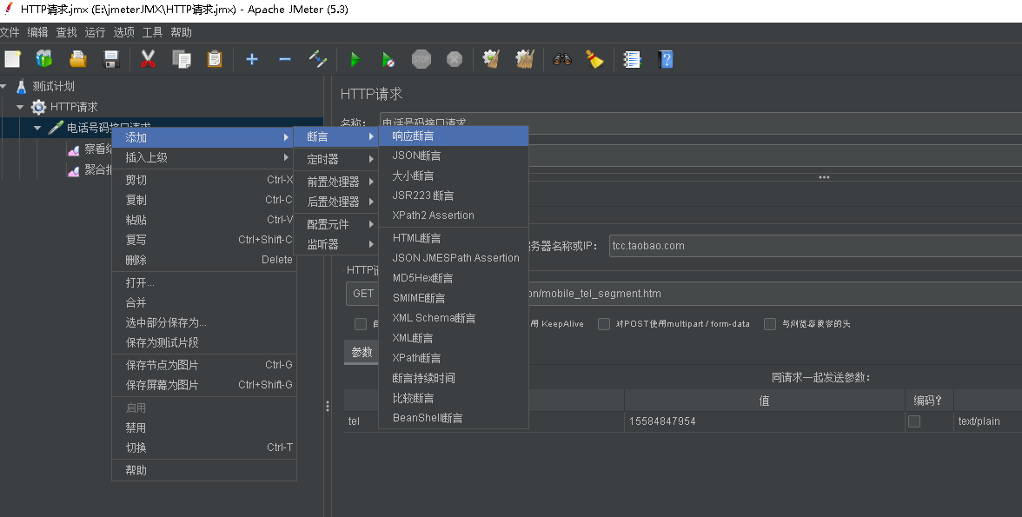
Task: Click the Toggle enable/disable icon
Action: point(318,59)
